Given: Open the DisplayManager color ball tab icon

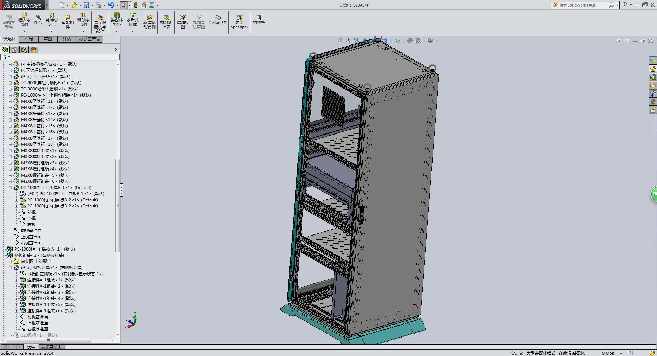Looking at the screenshot, I should [34, 50].
